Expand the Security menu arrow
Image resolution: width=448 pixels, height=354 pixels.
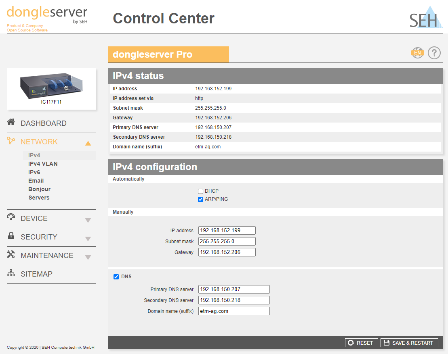click(88, 239)
